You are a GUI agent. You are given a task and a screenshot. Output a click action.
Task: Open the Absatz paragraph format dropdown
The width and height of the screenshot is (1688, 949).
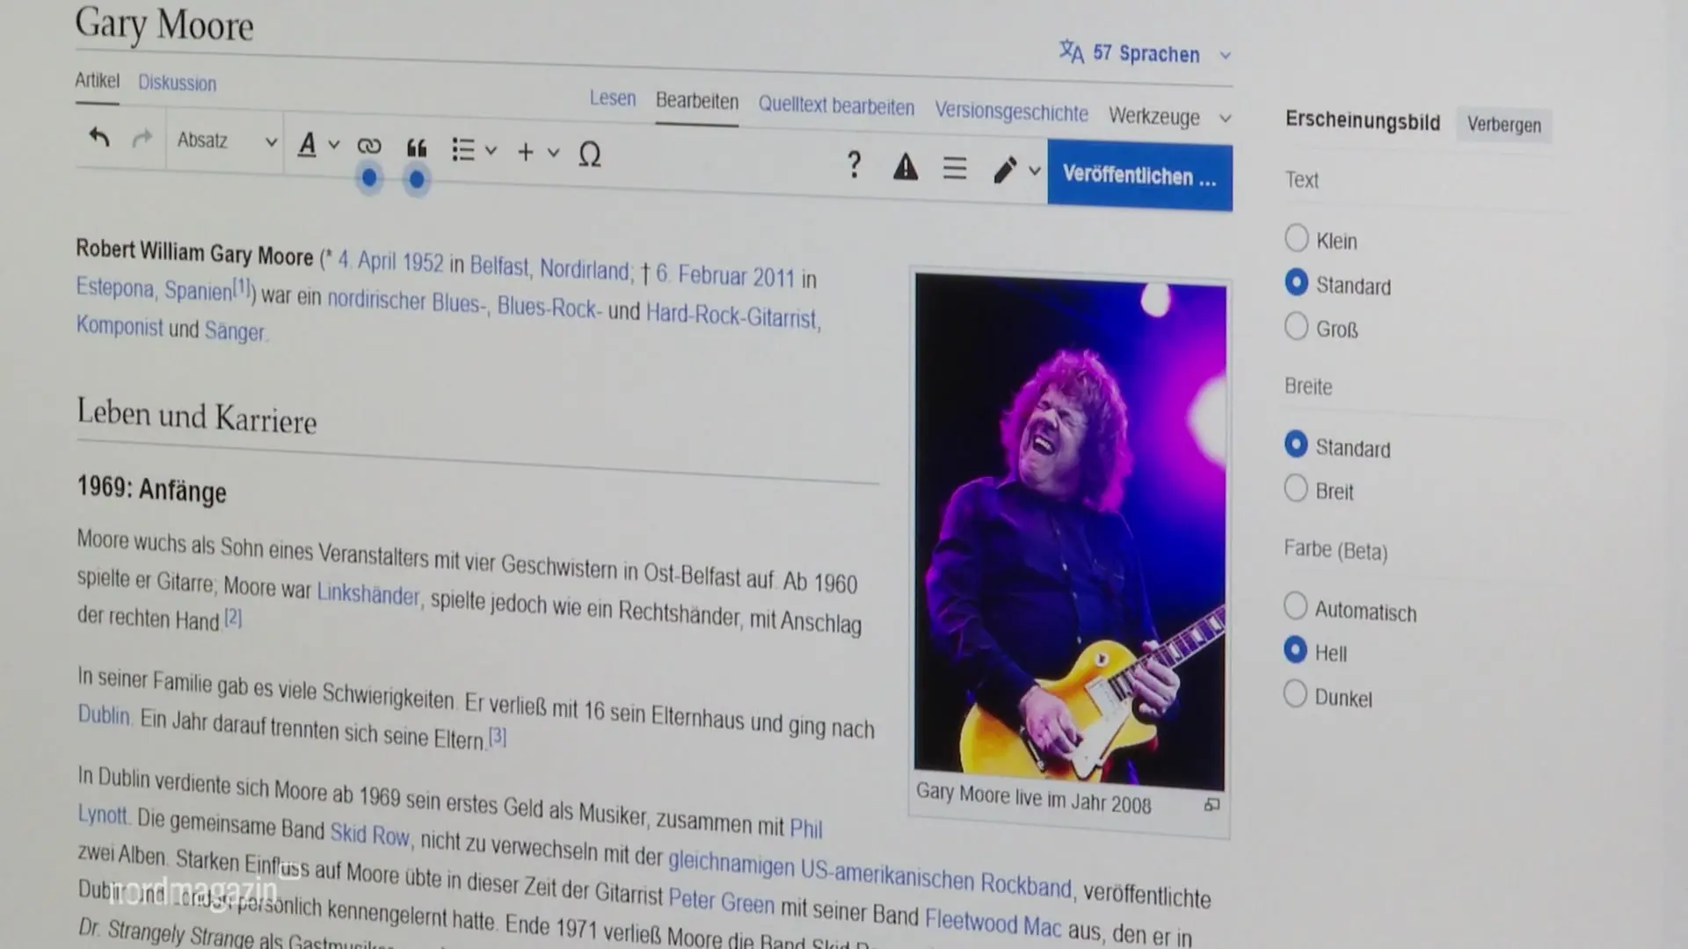[x=224, y=141]
